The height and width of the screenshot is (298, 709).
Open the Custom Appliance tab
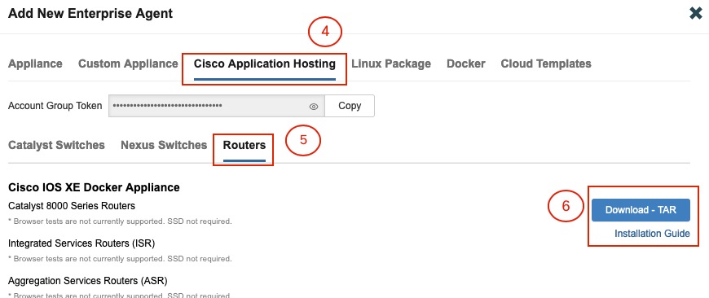(128, 64)
